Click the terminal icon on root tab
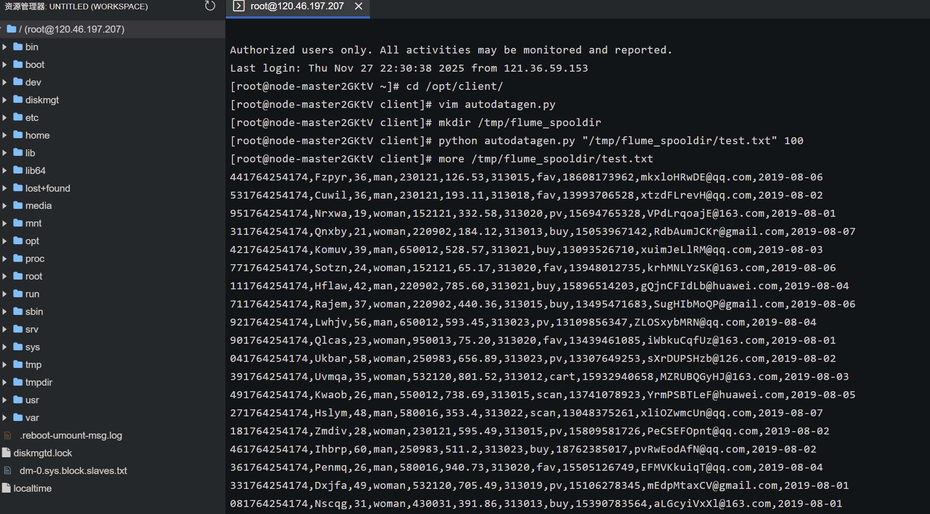 238,6
